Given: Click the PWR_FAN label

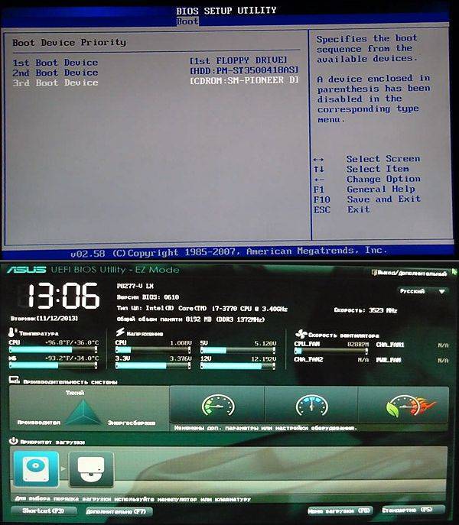Looking at the screenshot, I should point(389,360).
